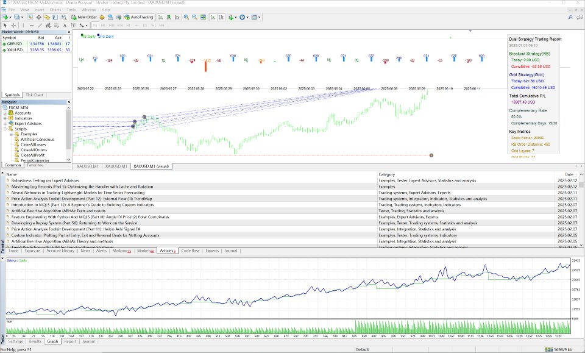The width and height of the screenshot is (585, 353).
Task: Click the Navigator panel scrollbar down arrow
Action: point(69,160)
